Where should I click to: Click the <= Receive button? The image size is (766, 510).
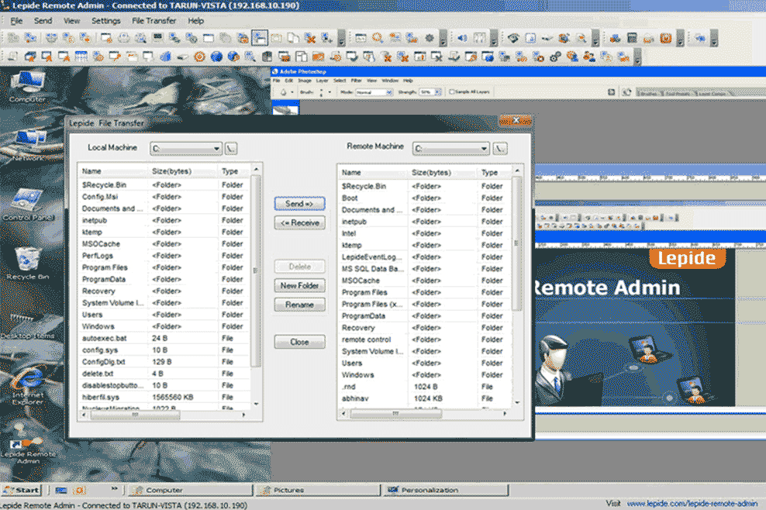pos(299,222)
